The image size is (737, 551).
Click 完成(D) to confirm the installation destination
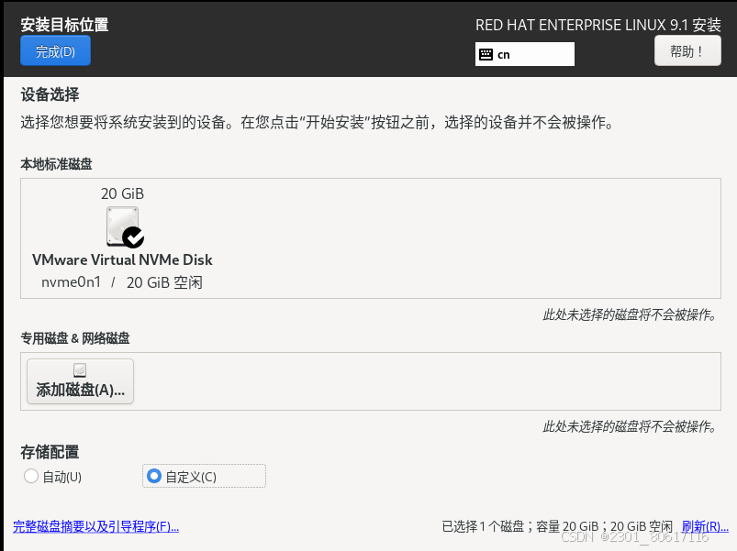(55, 50)
